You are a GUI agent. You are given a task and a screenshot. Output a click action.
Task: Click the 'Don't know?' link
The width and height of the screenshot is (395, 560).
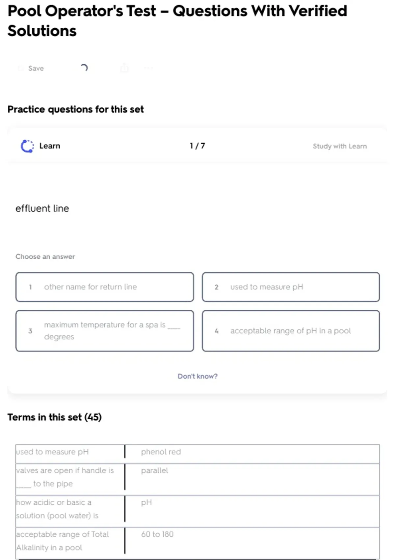point(197,376)
